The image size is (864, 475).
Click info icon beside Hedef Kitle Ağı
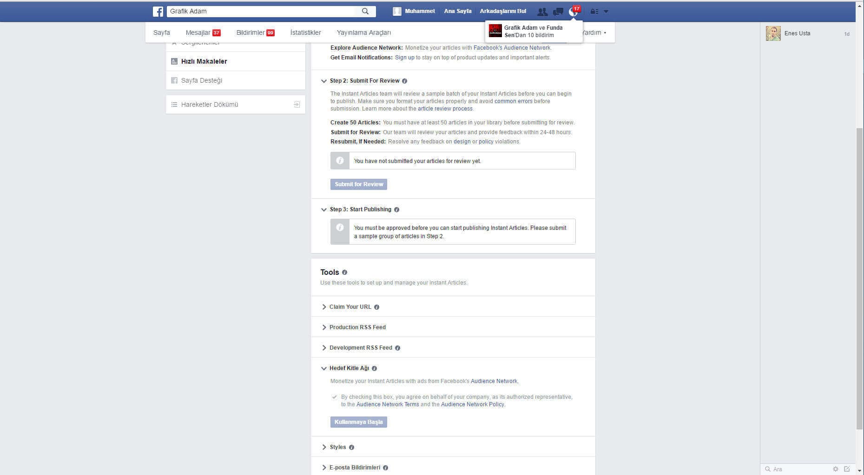point(374,368)
